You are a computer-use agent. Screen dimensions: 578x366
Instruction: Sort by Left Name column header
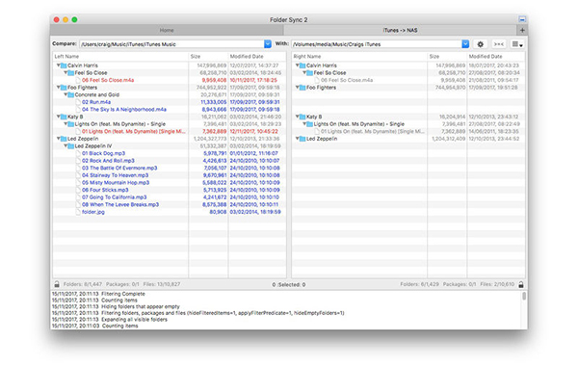coord(120,57)
